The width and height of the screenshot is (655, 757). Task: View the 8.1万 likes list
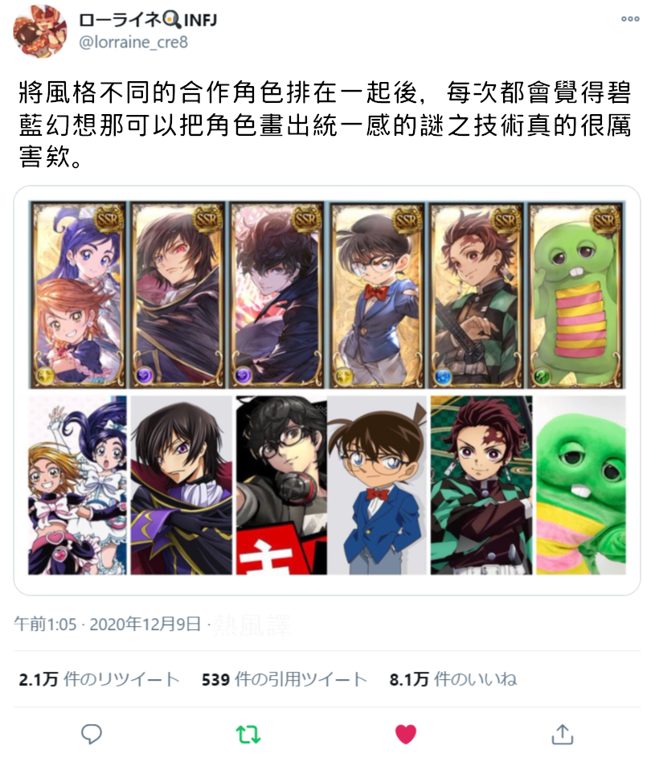pyautogui.click(x=453, y=679)
